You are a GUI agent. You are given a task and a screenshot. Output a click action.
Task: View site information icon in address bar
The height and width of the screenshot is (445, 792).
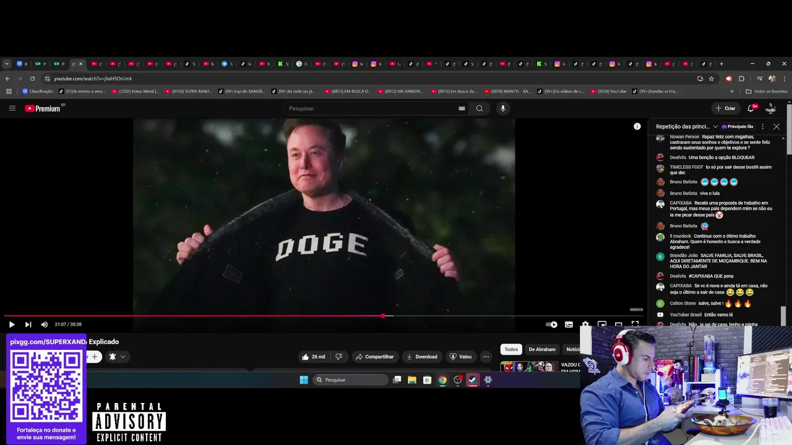47,78
